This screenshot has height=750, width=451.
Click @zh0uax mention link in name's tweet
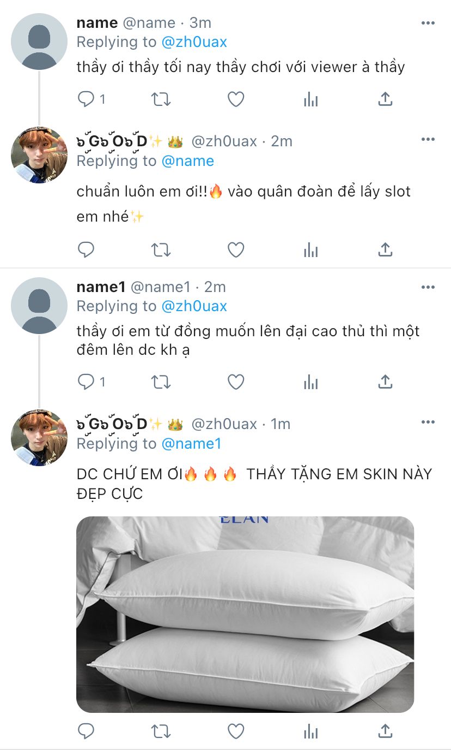(194, 42)
